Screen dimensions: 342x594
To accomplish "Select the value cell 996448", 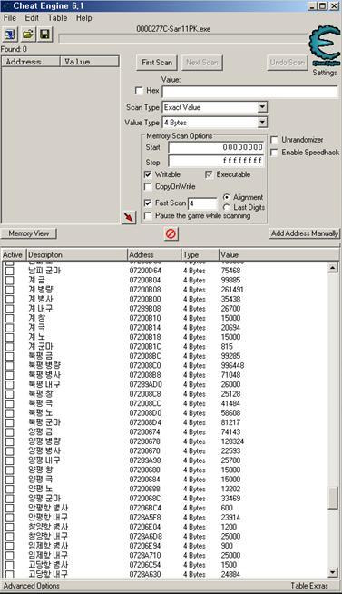I will 232,365.
